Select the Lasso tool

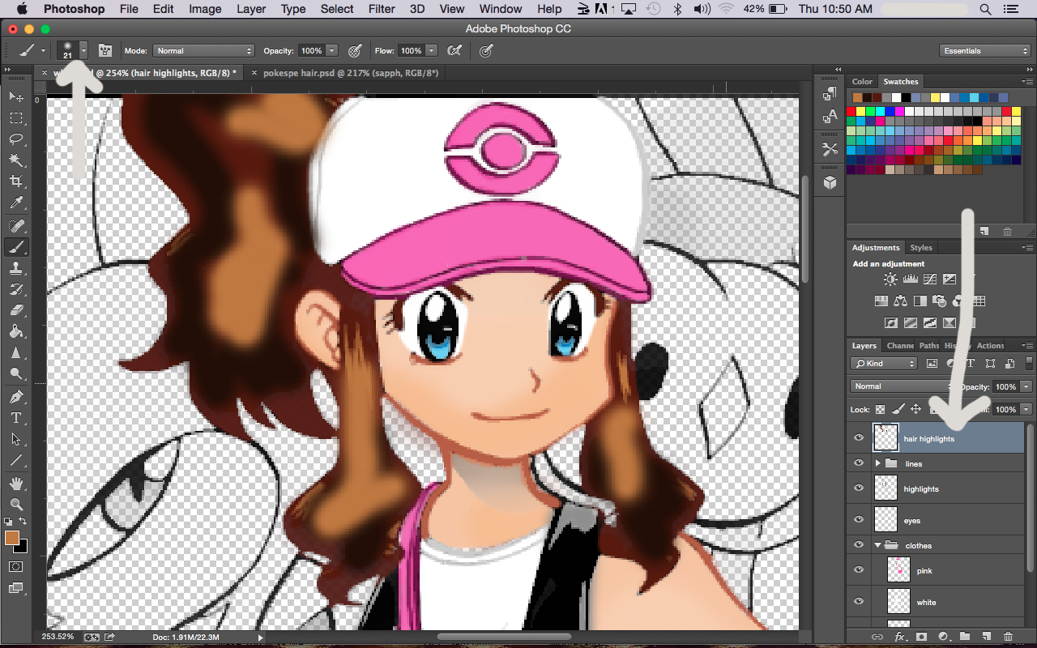[x=16, y=139]
